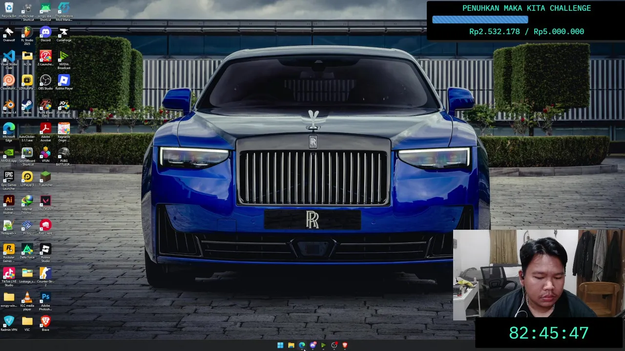Open the scrcpy-win folder
This screenshot has height=351, width=625.
tap(9, 300)
